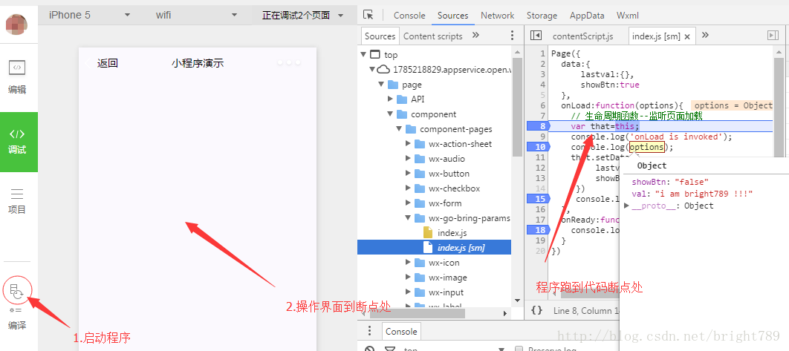
Task: Toggle the navigator sidebar panel icon
Action: (536, 35)
